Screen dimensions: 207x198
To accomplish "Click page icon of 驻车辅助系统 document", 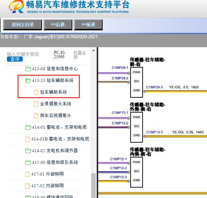I will pos(36,92).
